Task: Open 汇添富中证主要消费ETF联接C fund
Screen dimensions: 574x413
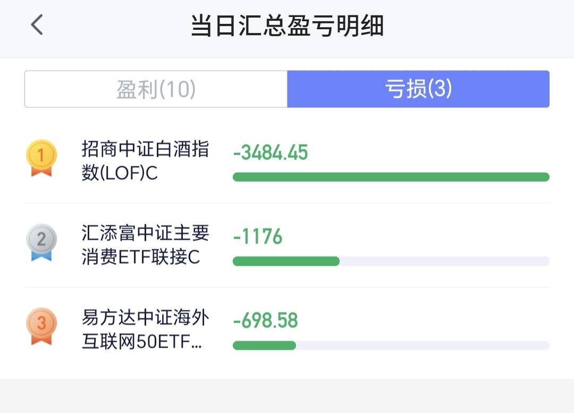Action: (145, 245)
